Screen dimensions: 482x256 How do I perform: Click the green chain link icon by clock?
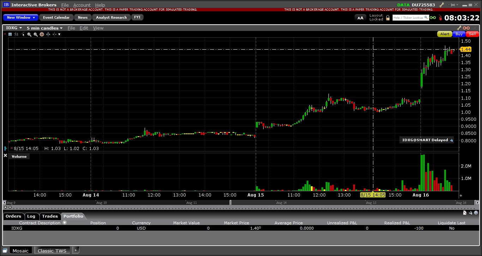click(x=433, y=18)
